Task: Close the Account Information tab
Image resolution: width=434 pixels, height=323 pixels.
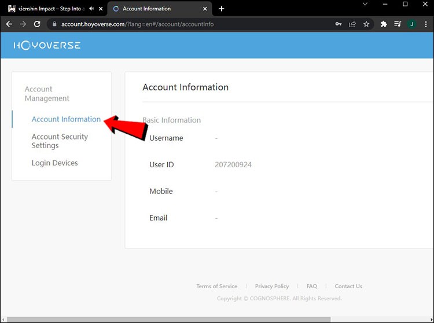Action: coord(205,9)
